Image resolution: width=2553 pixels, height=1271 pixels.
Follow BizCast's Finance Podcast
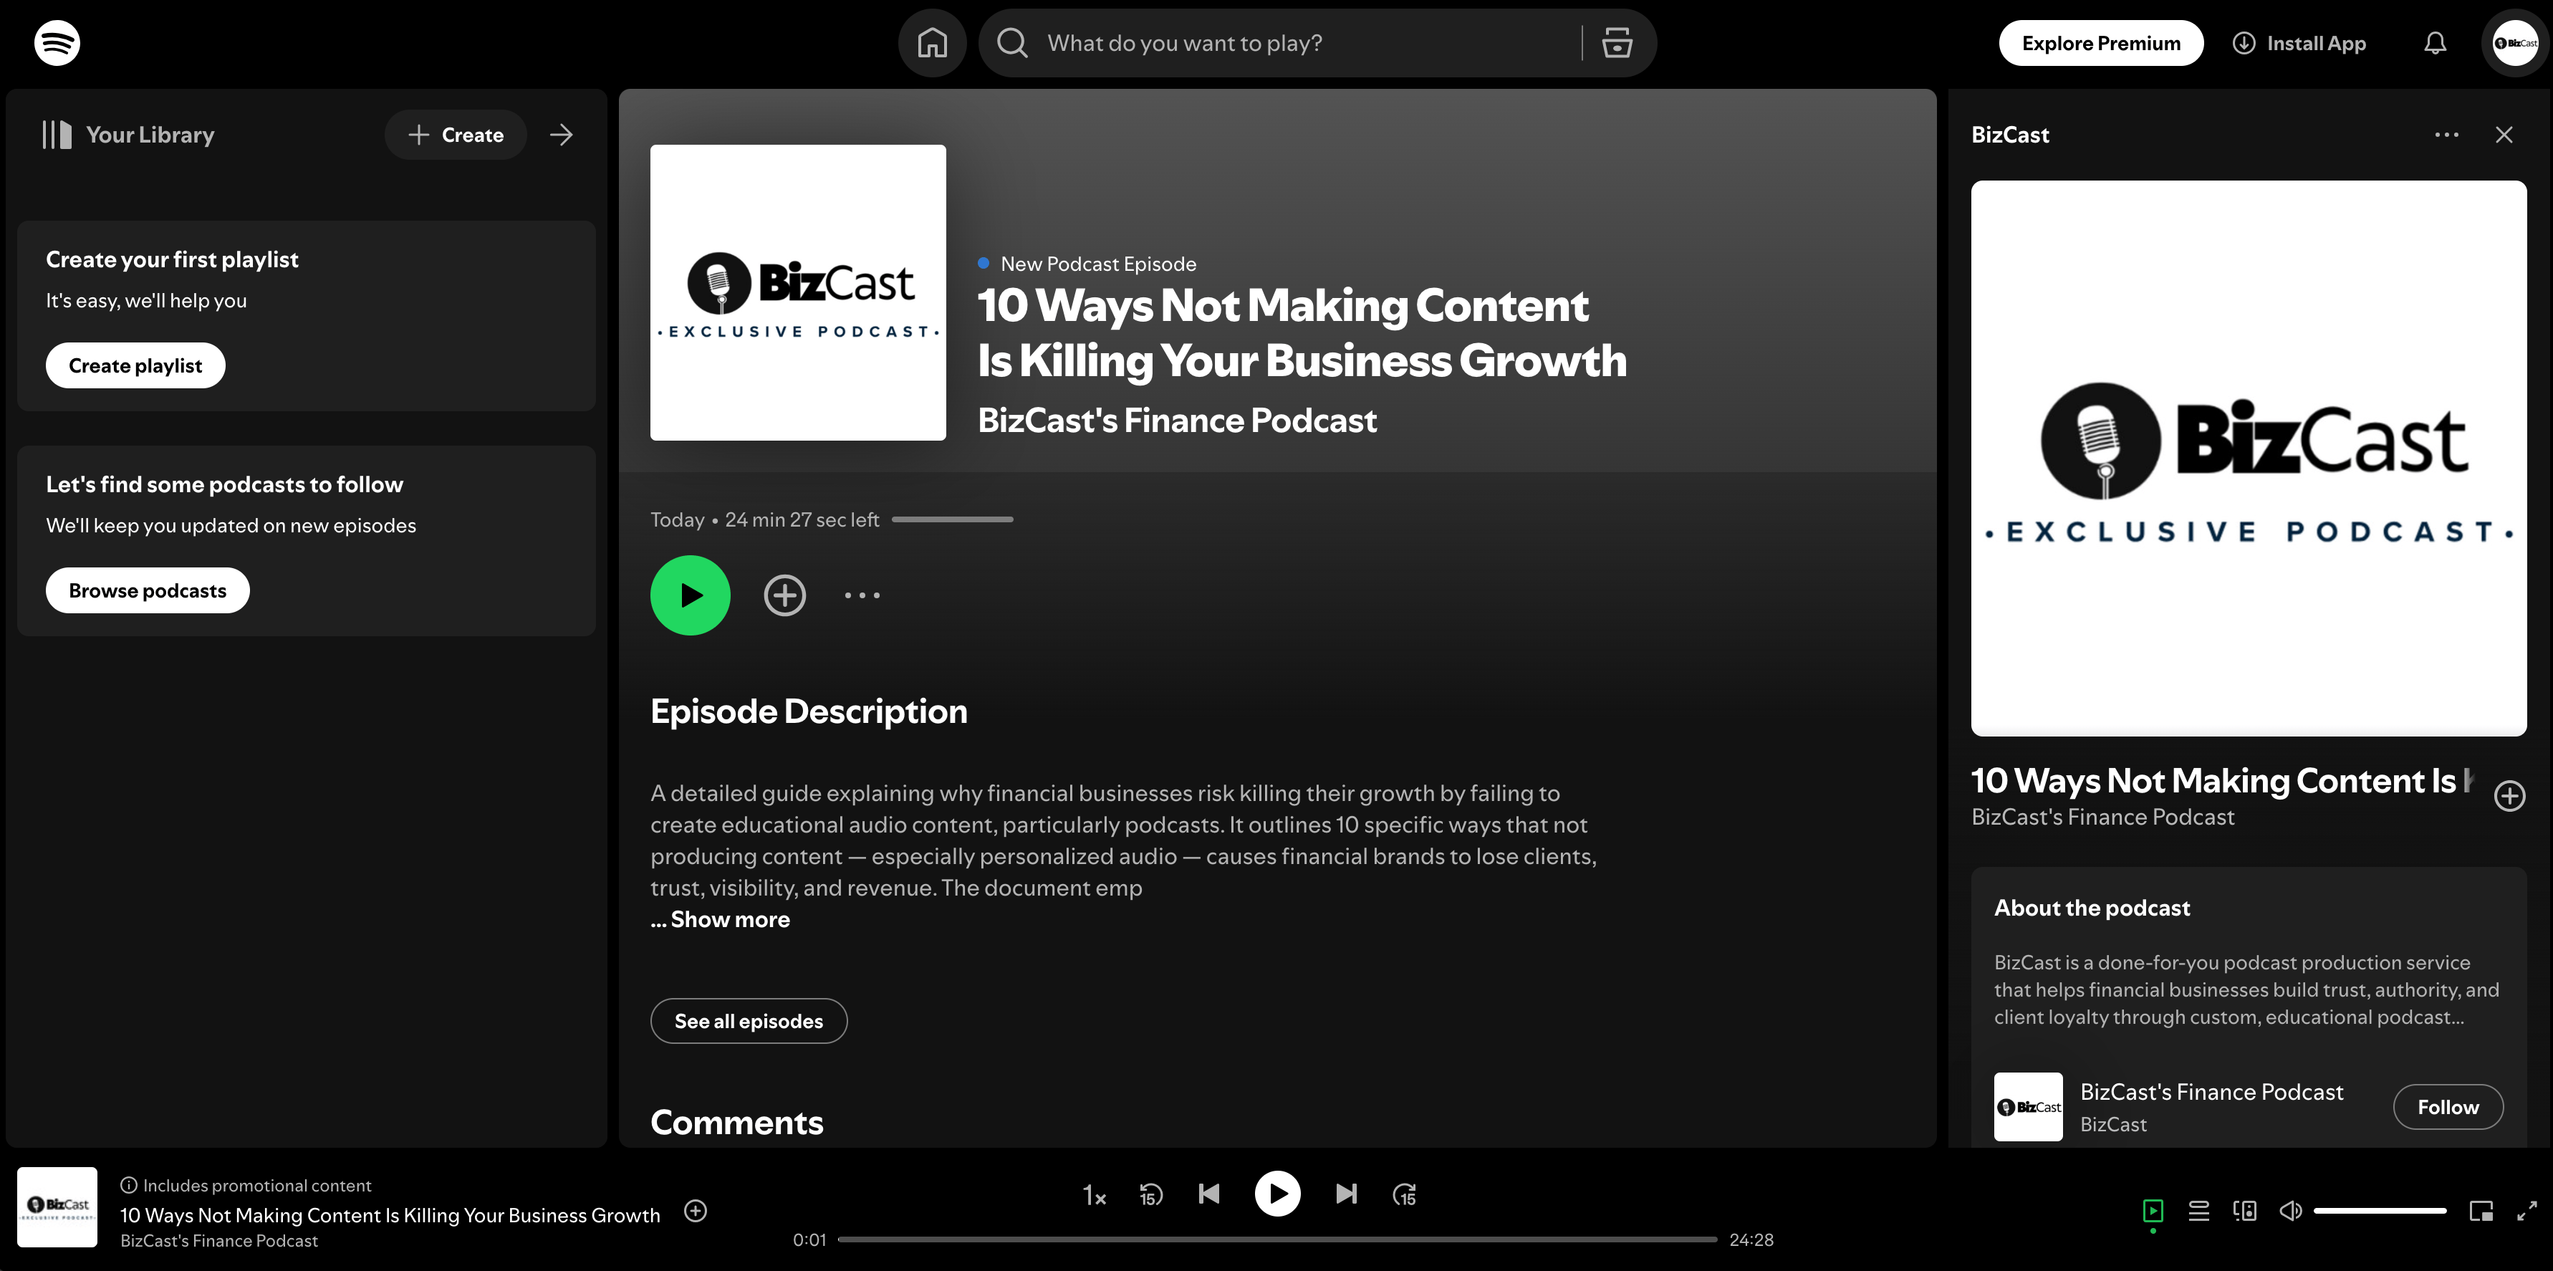click(2448, 1108)
